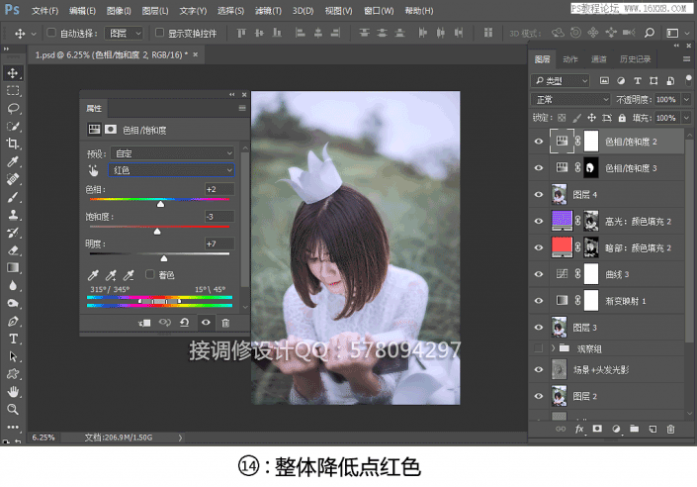
Task: Tick the 着色 colorize checkbox
Action: pyautogui.click(x=150, y=274)
